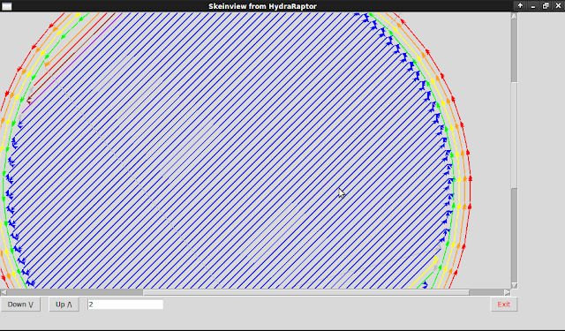The width and height of the screenshot is (565, 331).
Task: Click the vertical scrollbar thumb
Action: 514,135
